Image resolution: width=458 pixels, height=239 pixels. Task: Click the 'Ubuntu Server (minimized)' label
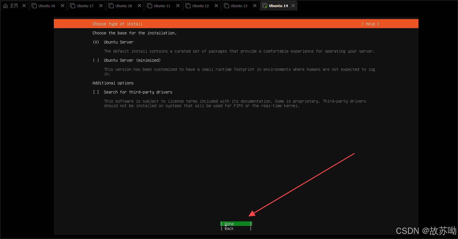132,60
